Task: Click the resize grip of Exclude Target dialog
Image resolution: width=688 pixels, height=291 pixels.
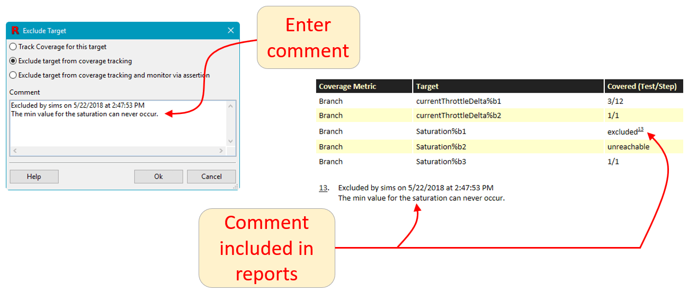Action: coord(236,187)
